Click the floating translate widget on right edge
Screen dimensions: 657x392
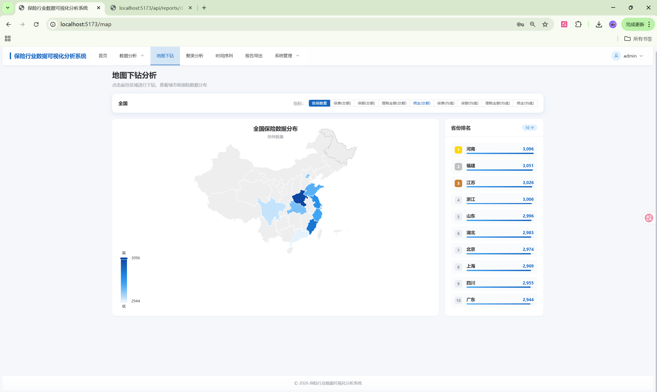click(x=649, y=218)
